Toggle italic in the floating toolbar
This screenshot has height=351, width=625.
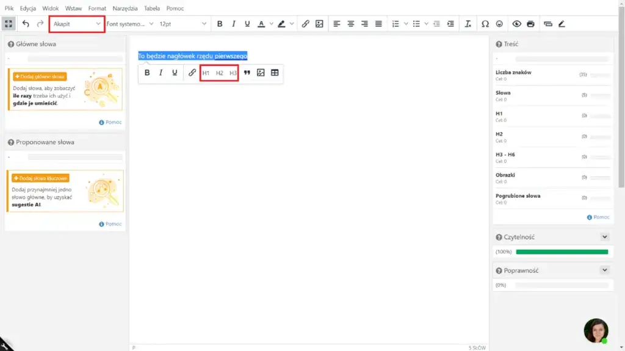161,73
